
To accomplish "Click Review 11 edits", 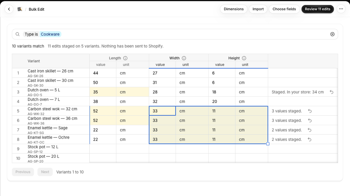I will tap(318, 9).
